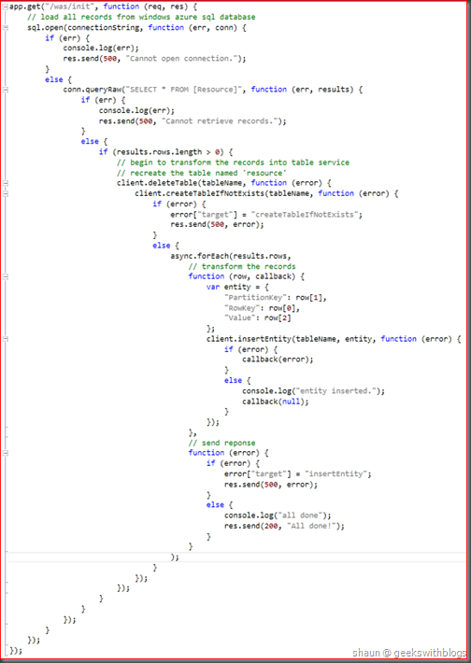Collapse the client.createTableIfNotExists function block
471x663 pixels.
6,193
